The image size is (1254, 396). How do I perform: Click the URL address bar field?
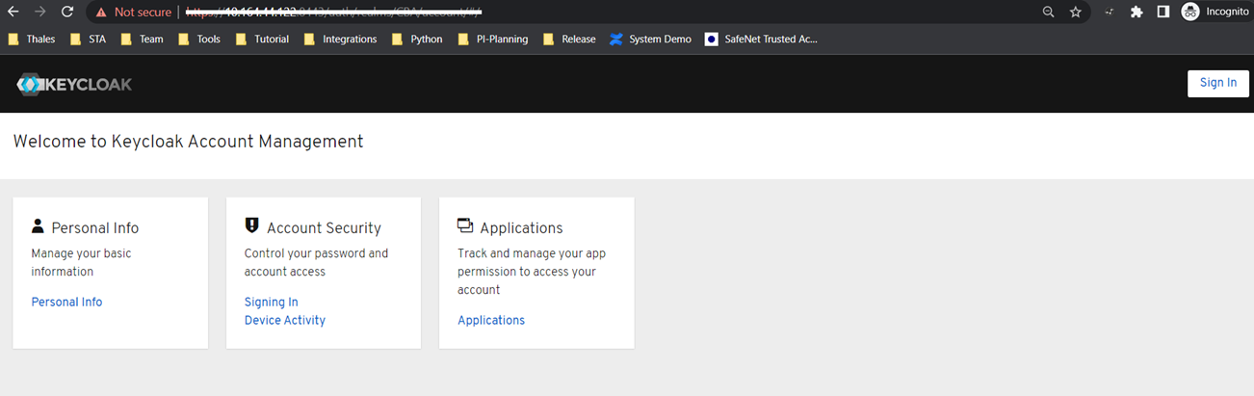pos(578,13)
